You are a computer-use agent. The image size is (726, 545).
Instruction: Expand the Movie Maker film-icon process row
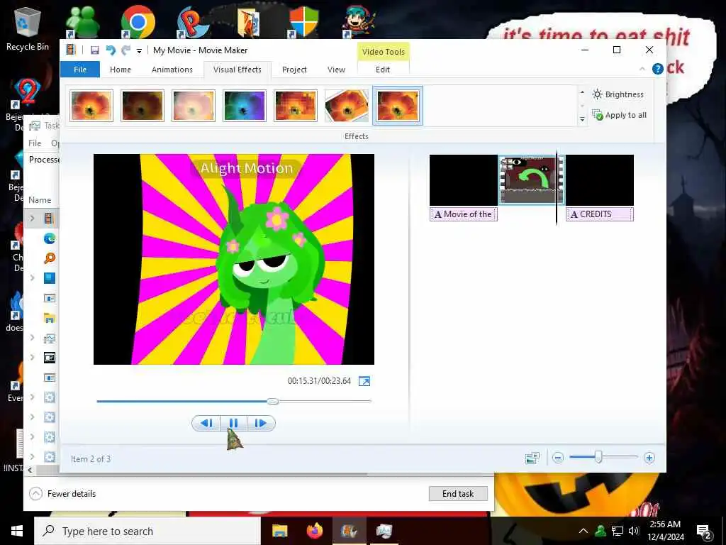coord(32,218)
